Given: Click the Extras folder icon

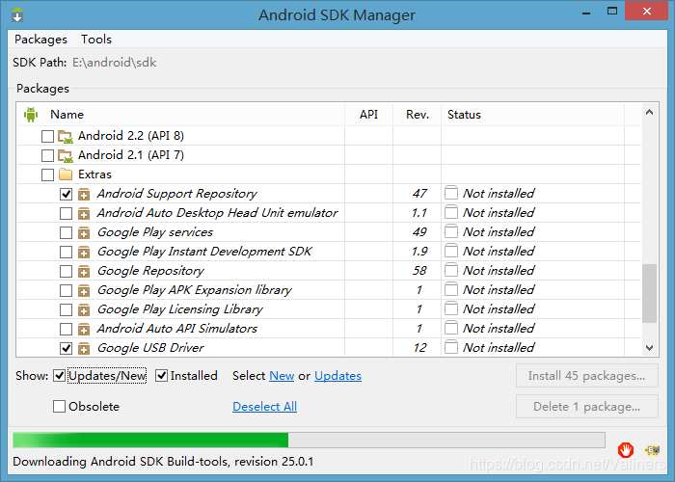Looking at the screenshot, I should point(66,174).
